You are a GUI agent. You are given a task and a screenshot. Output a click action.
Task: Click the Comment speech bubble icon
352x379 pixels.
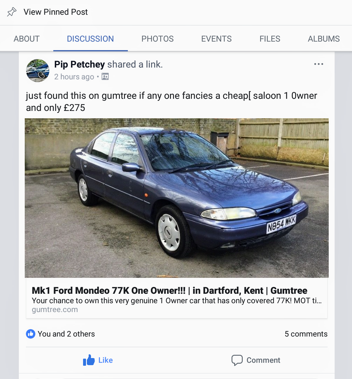pyautogui.click(x=237, y=360)
